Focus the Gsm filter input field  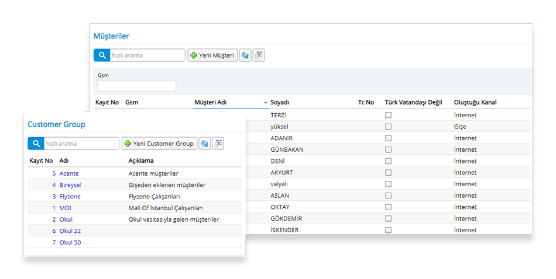pyautogui.click(x=137, y=86)
